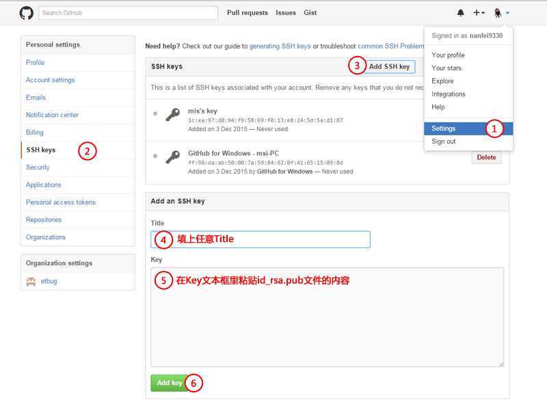Open the plus create-new dropdown
Viewport: 547px width, 417px height.
pyautogui.click(x=479, y=13)
